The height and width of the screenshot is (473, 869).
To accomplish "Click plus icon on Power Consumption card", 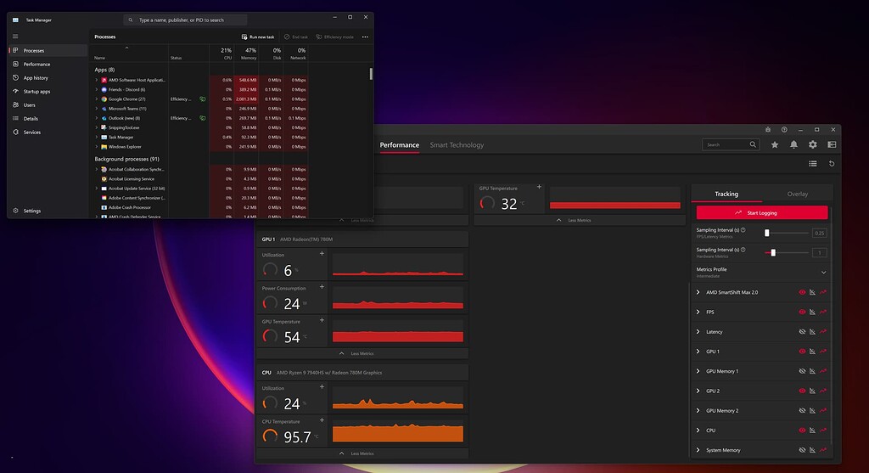I will click(322, 287).
